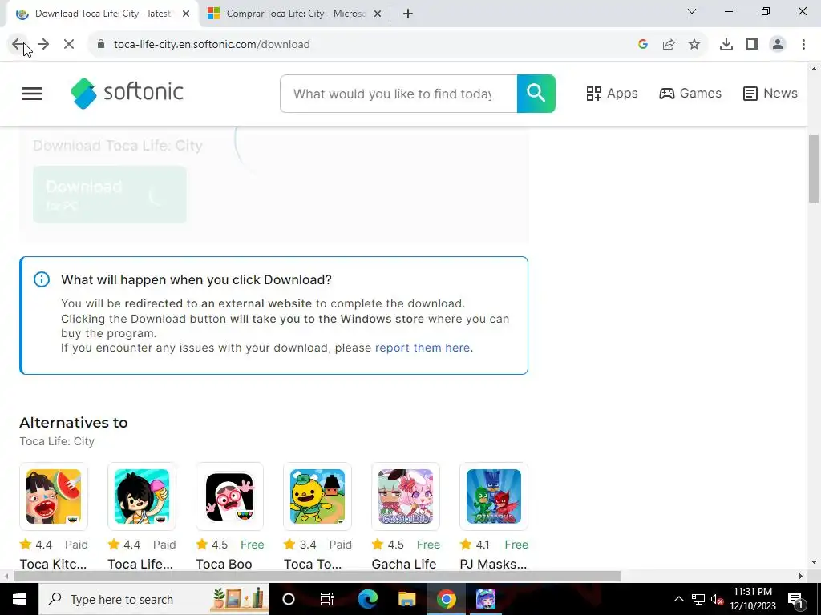Click the vertical scrollbar thumb
Viewport: 821px width, 615px height.
pos(814,168)
